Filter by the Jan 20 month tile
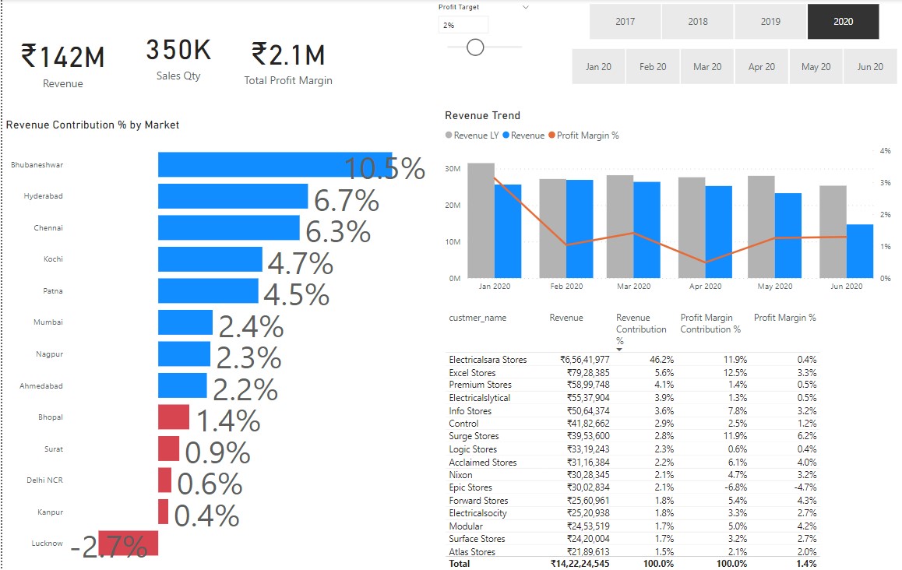902x570 pixels. [598, 67]
